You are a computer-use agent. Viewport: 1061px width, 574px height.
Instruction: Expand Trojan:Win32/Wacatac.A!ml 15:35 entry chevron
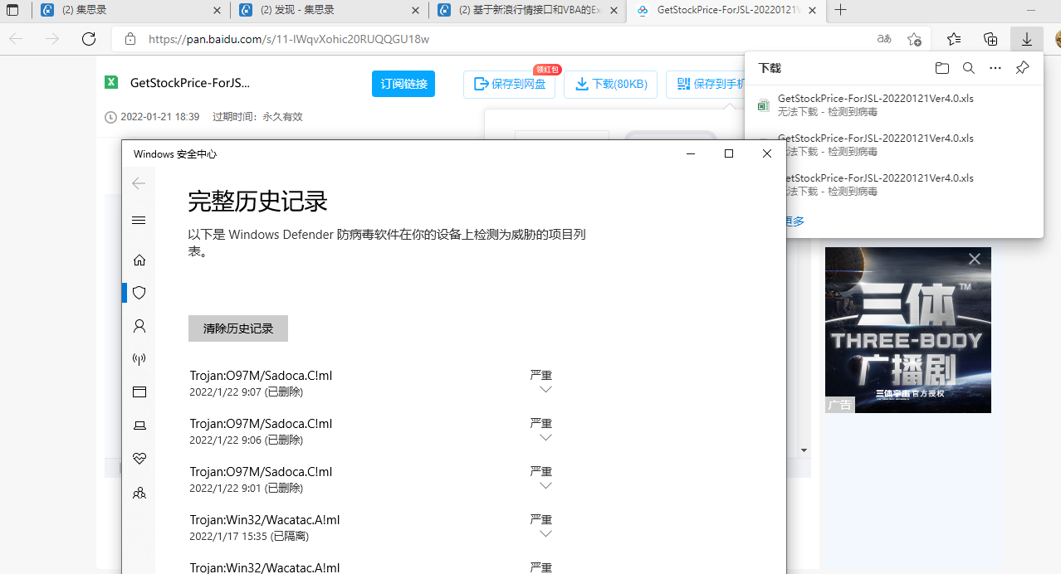coord(545,534)
